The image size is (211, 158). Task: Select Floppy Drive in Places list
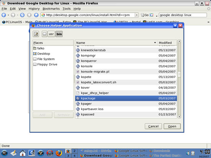(x=53, y=64)
